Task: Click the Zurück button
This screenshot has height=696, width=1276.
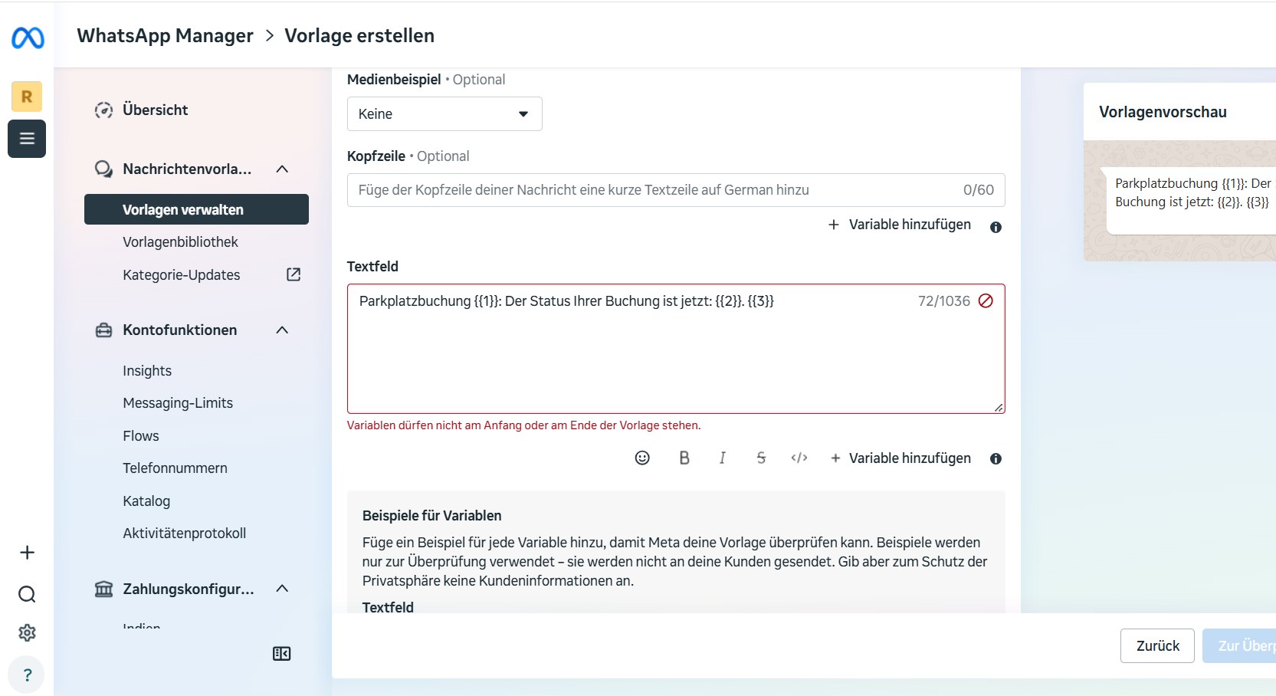Action: [1157, 645]
